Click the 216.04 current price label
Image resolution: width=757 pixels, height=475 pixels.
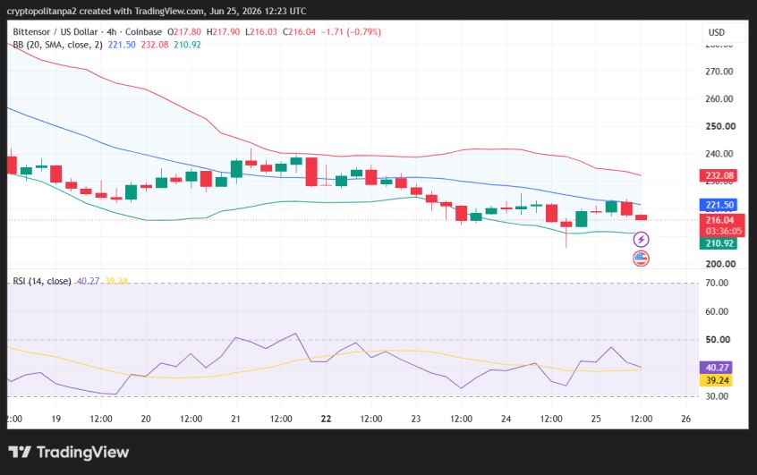(719, 220)
